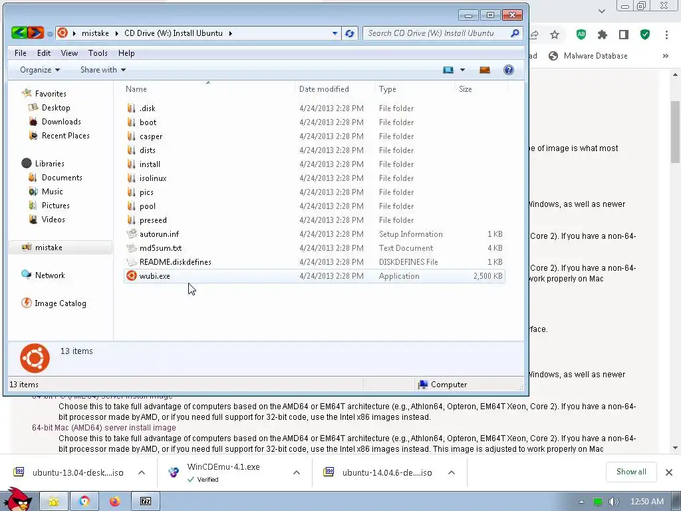The width and height of the screenshot is (681, 511).
Task: Open the Help menu
Action: 126,53
